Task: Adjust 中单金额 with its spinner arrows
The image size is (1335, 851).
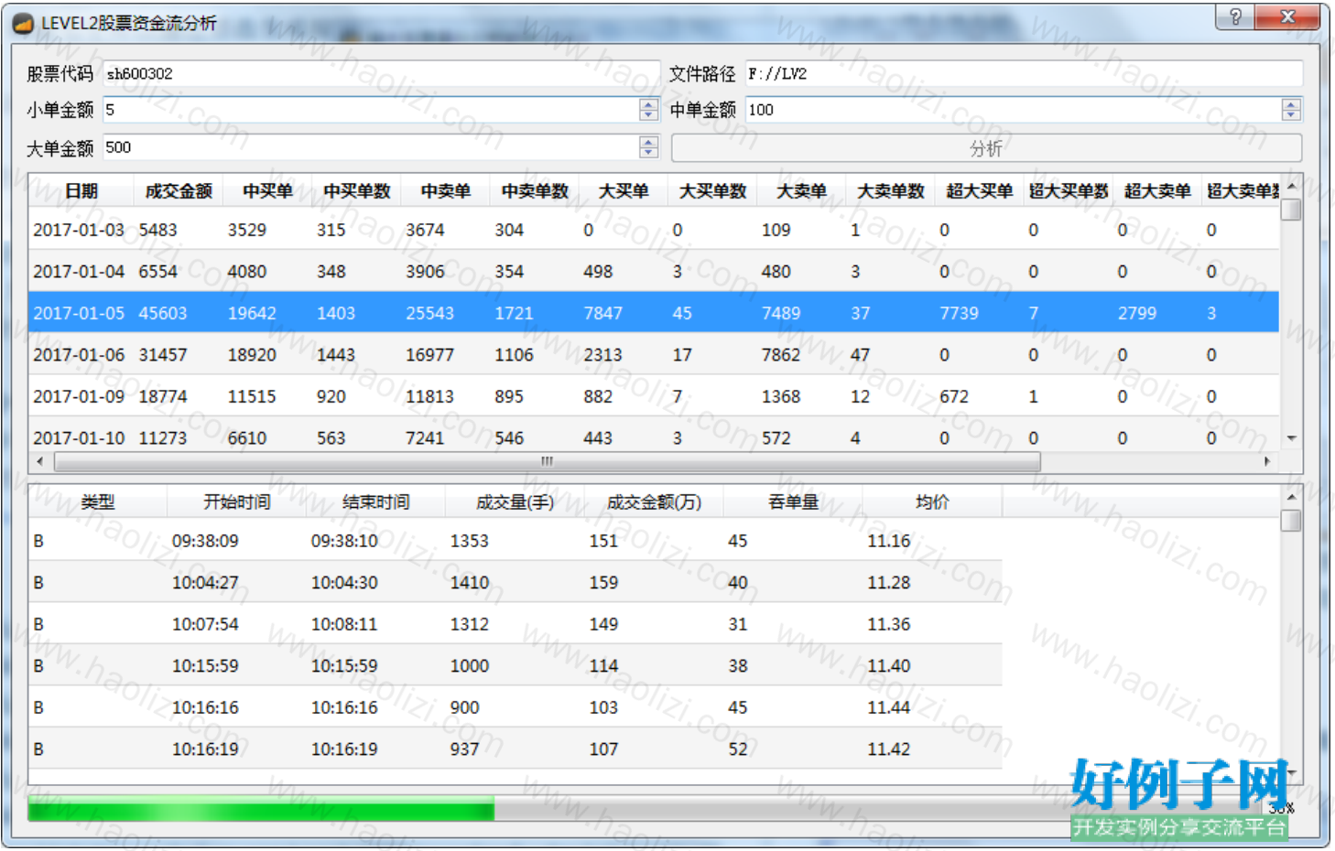Action: tap(1291, 110)
